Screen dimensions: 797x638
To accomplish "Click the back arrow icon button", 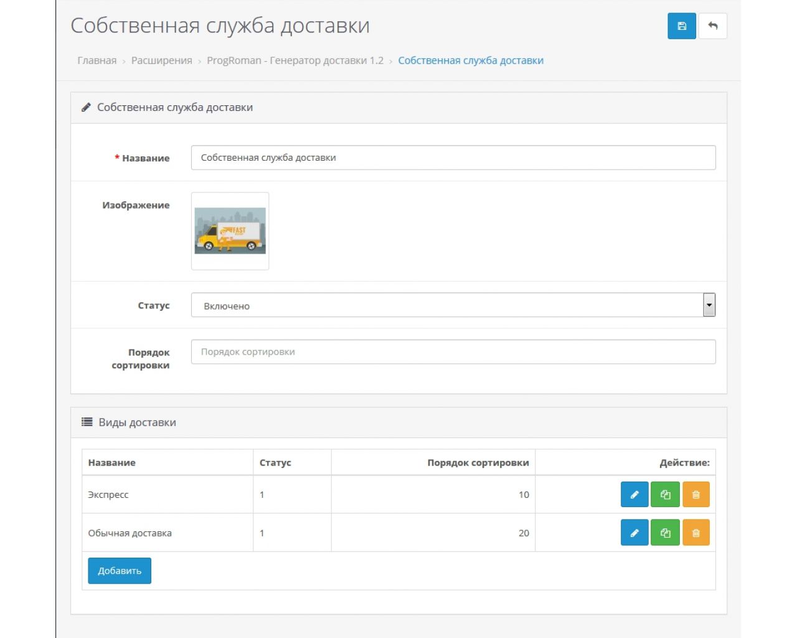I will pyautogui.click(x=713, y=26).
